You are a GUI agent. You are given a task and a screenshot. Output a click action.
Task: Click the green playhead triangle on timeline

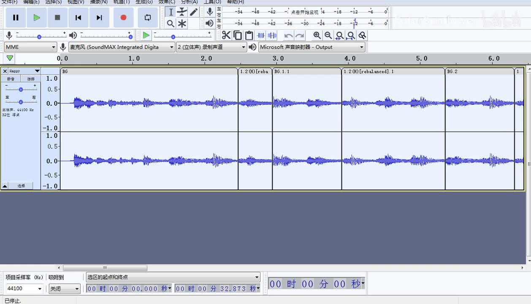10,58
